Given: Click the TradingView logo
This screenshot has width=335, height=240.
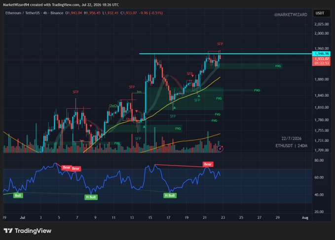Looking at the screenshot, I should coord(28,231).
